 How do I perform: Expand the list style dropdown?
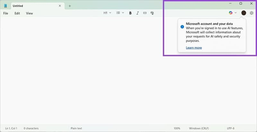point(120,13)
